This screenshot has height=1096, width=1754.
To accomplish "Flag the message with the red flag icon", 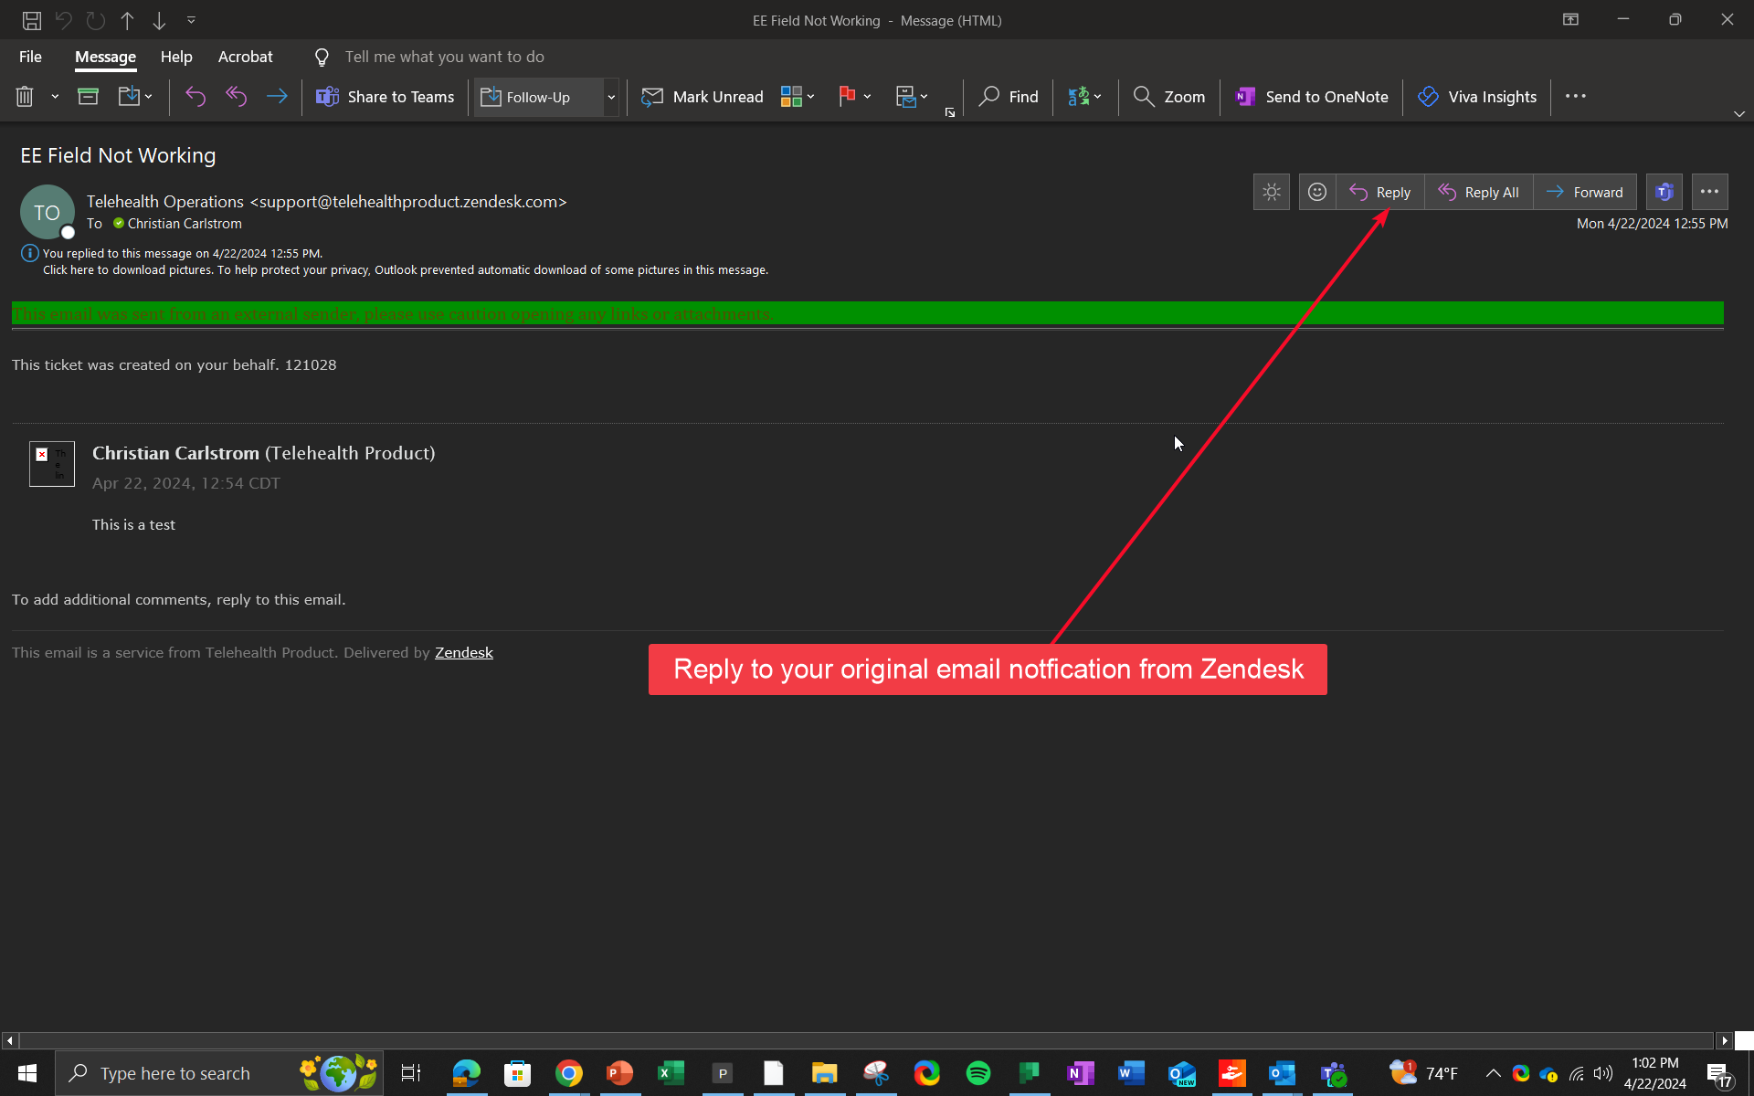I will pos(847,96).
